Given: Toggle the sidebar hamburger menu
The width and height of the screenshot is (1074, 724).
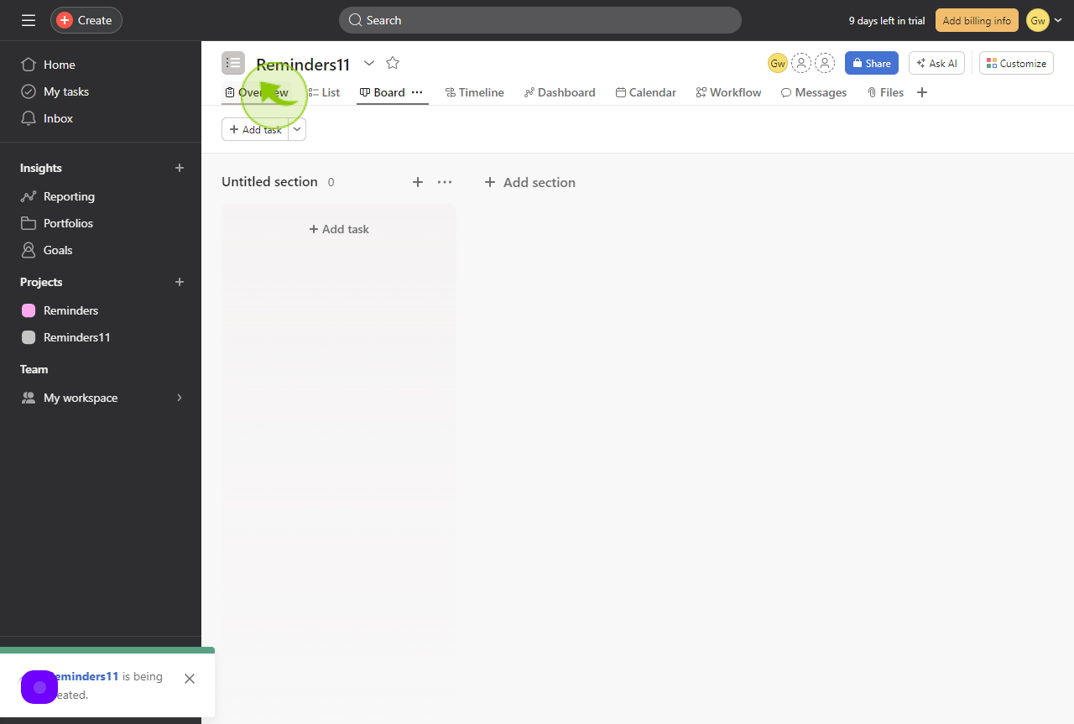Looking at the screenshot, I should (29, 20).
